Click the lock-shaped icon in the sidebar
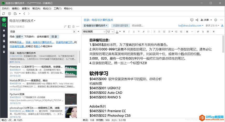Image resolution: width=225 pixels, height=122 pixels. pos(4,47)
